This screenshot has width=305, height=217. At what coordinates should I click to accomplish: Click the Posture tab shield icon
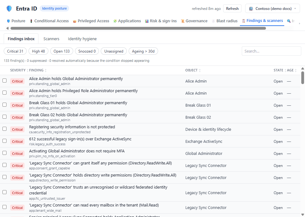(8, 21)
